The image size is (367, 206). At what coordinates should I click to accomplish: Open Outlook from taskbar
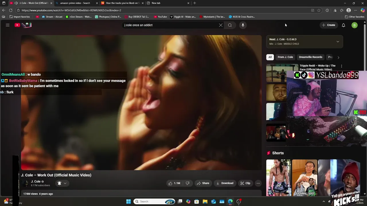coord(213,201)
